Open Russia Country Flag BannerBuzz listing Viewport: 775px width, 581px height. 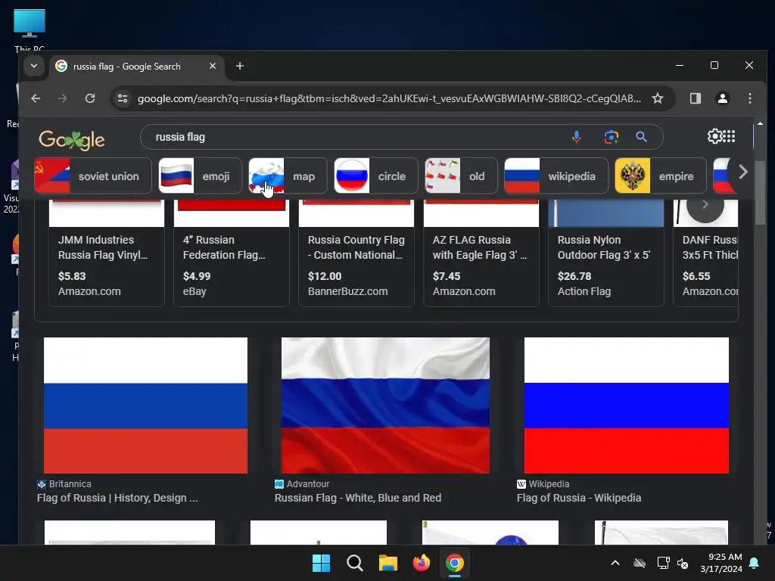(356, 253)
